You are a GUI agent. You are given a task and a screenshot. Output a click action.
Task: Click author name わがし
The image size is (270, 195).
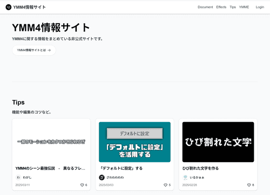[x=27, y=177]
